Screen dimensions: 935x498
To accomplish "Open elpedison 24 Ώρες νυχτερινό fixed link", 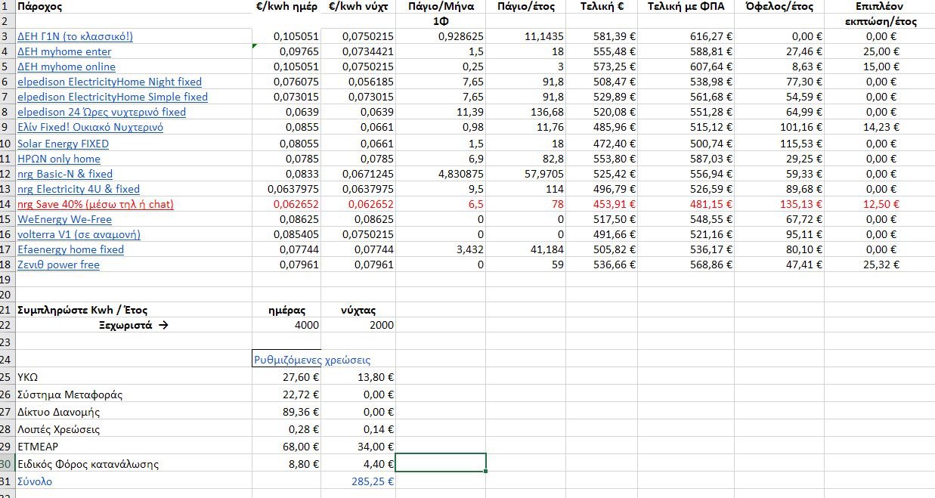I will click(x=101, y=112).
